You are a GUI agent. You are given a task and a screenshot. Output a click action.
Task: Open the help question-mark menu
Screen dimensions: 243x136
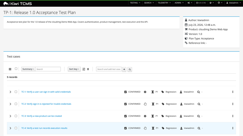pyautogui.click(x=220, y=3)
